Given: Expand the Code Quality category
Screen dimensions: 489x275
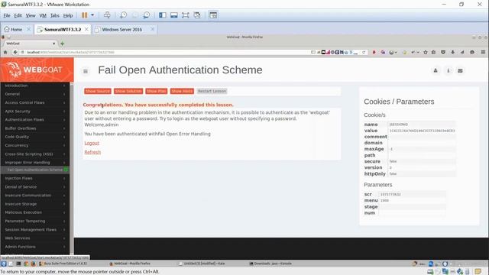Looking at the screenshot, I should pyautogui.click(x=35, y=137).
